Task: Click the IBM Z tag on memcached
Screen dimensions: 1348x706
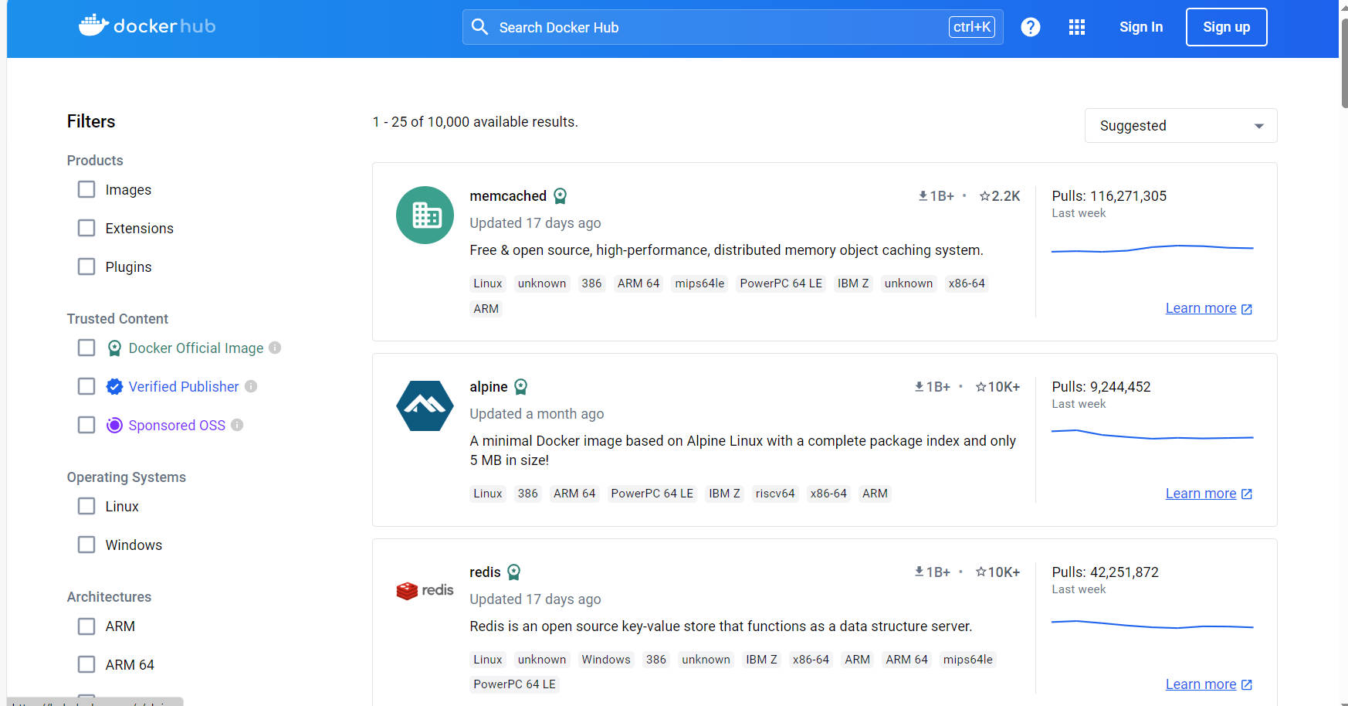Action: 853,283
